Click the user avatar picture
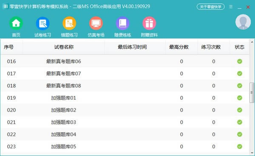The image size is (255, 156). pyautogui.click(x=243, y=22)
